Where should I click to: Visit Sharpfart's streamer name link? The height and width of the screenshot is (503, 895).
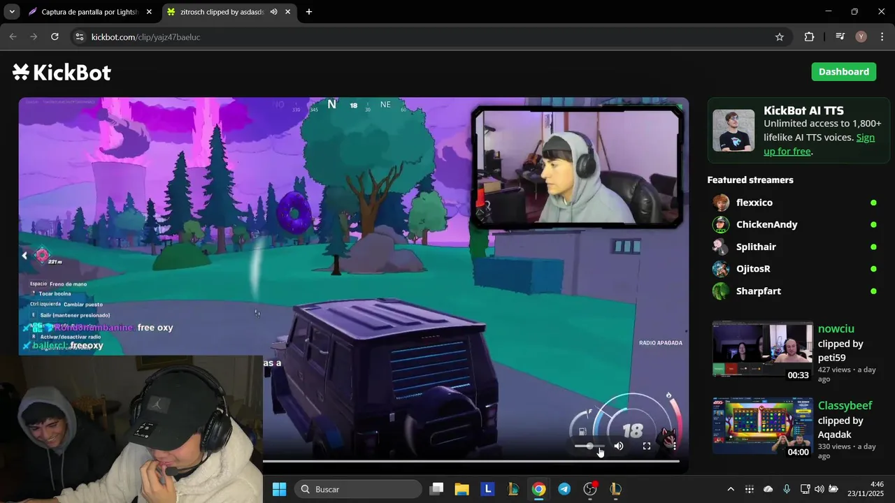(759, 291)
